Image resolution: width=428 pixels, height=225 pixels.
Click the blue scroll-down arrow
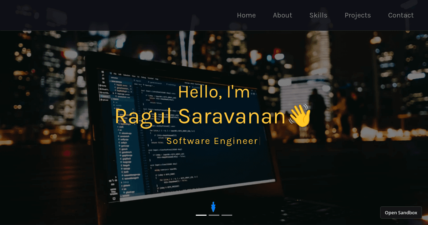(x=214, y=207)
